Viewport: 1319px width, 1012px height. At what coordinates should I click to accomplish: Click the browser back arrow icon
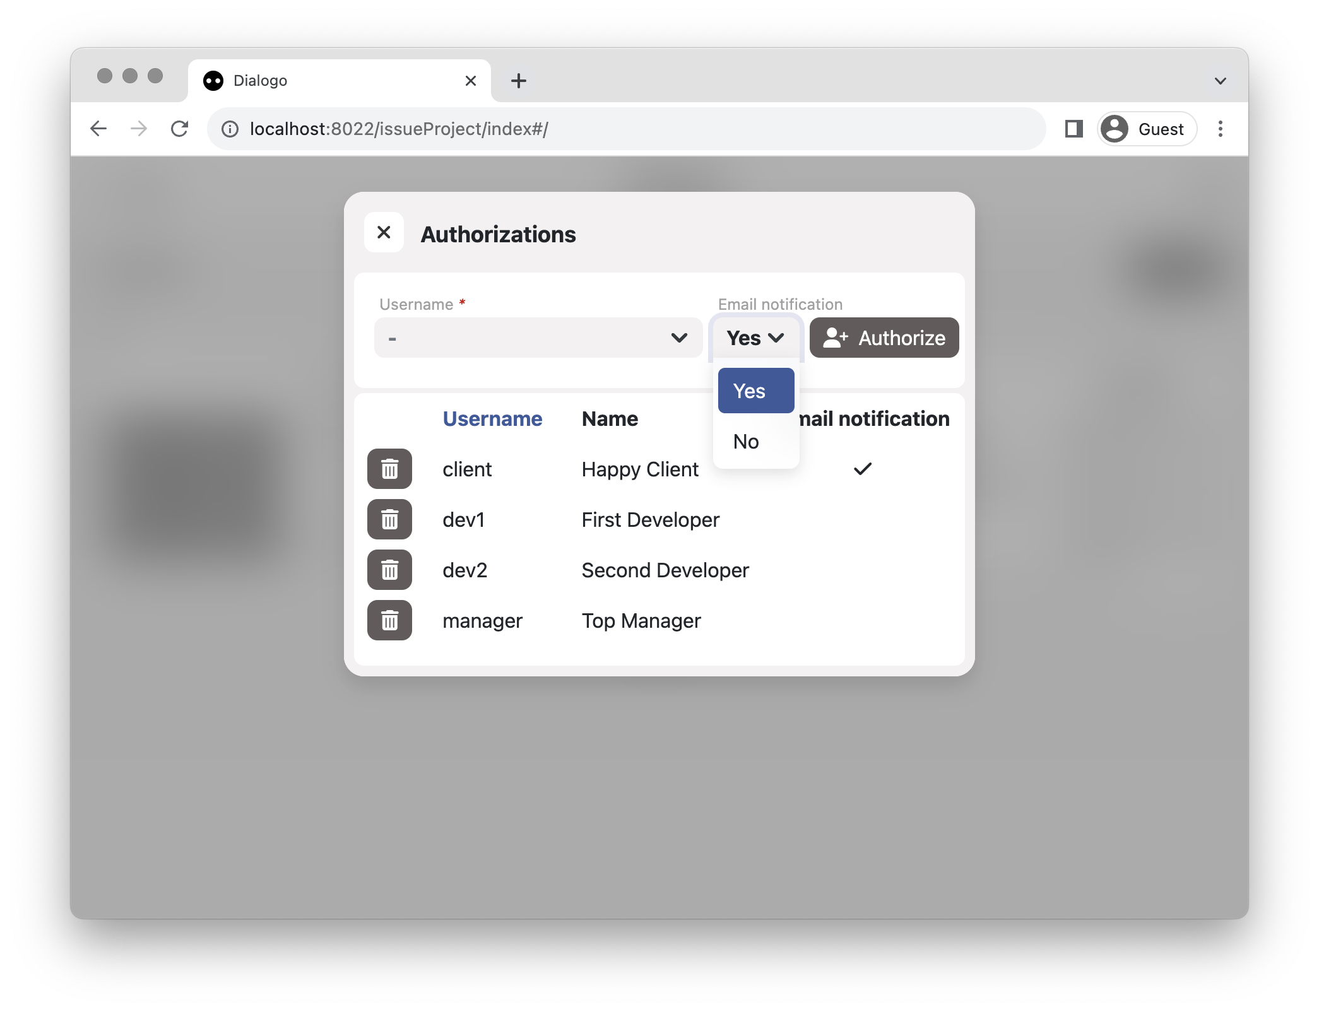click(x=97, y=129)
